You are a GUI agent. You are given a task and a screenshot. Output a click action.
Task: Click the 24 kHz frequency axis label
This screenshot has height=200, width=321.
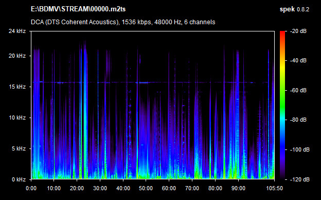17,31
